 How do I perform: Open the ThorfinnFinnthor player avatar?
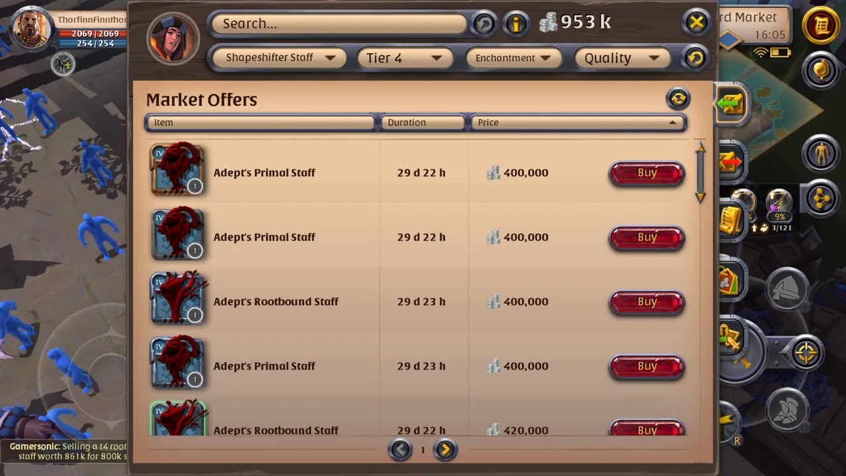point(31,28)
